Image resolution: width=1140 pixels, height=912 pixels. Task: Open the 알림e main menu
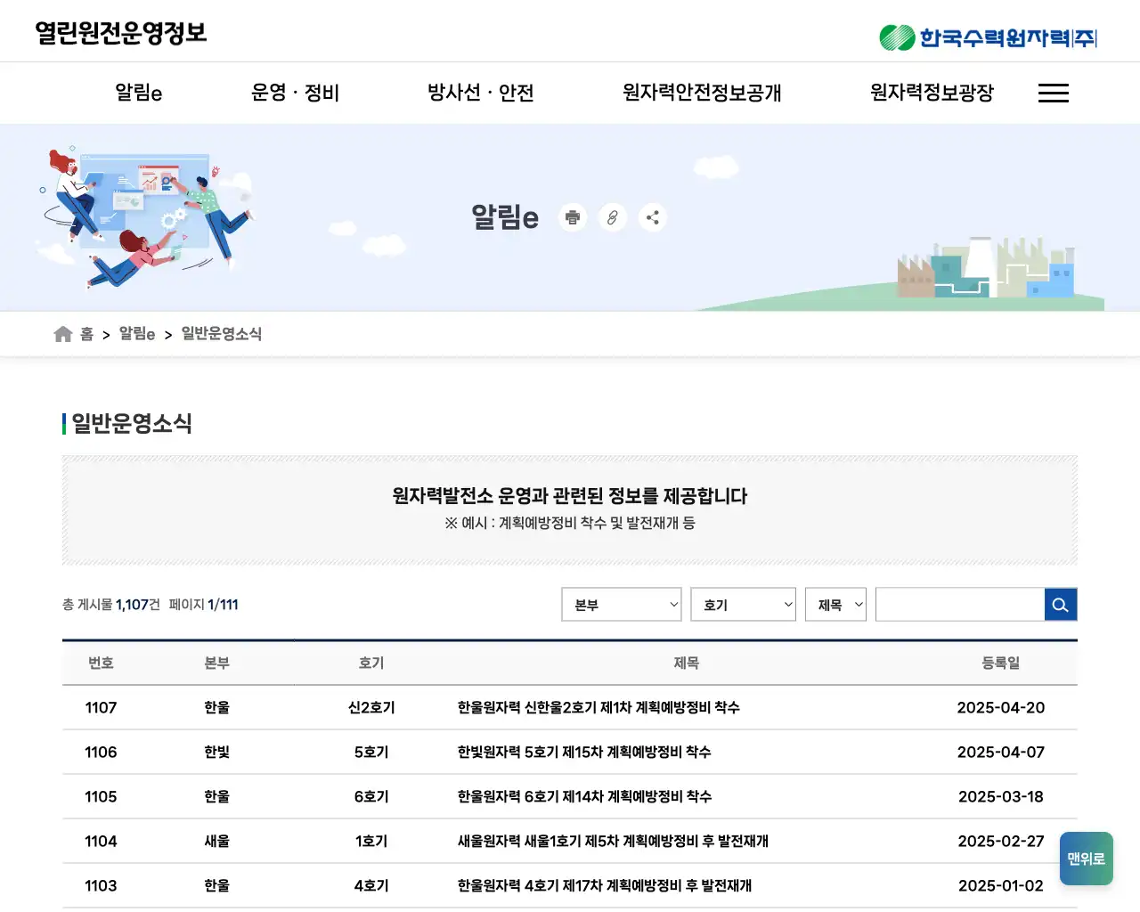(x=139, y=93)
